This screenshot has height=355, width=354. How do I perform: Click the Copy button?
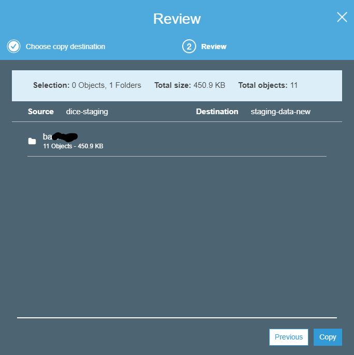click(328, 337)
